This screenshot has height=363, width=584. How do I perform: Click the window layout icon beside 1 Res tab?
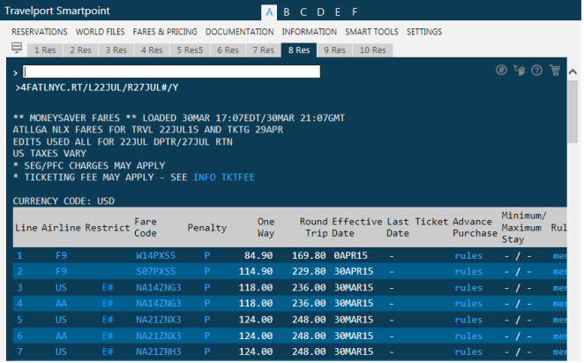click(x=17, y=48)
